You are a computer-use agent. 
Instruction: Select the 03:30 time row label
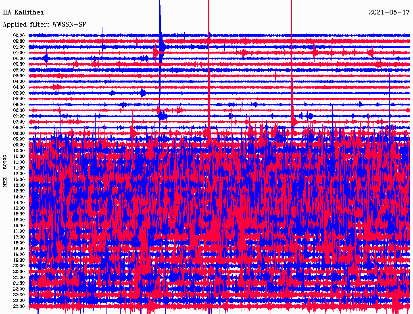coord(19,76)
